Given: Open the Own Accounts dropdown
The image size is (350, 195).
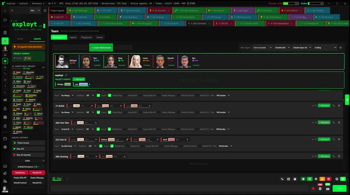Looking at the screenshot, I should coord(262,48).
